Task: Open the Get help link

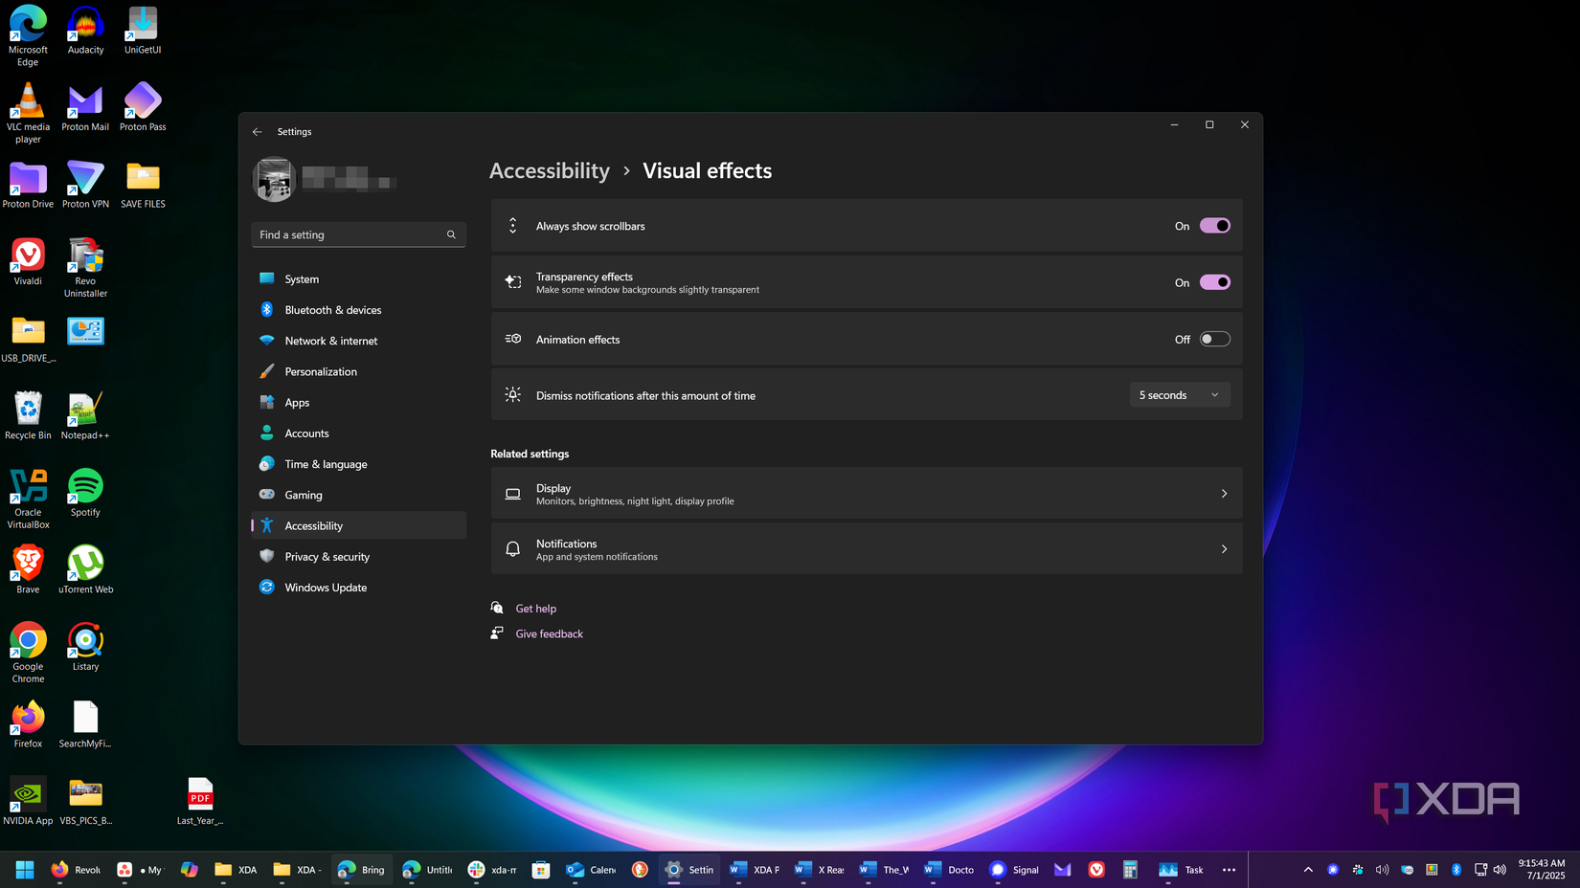Action: (536, 608)
